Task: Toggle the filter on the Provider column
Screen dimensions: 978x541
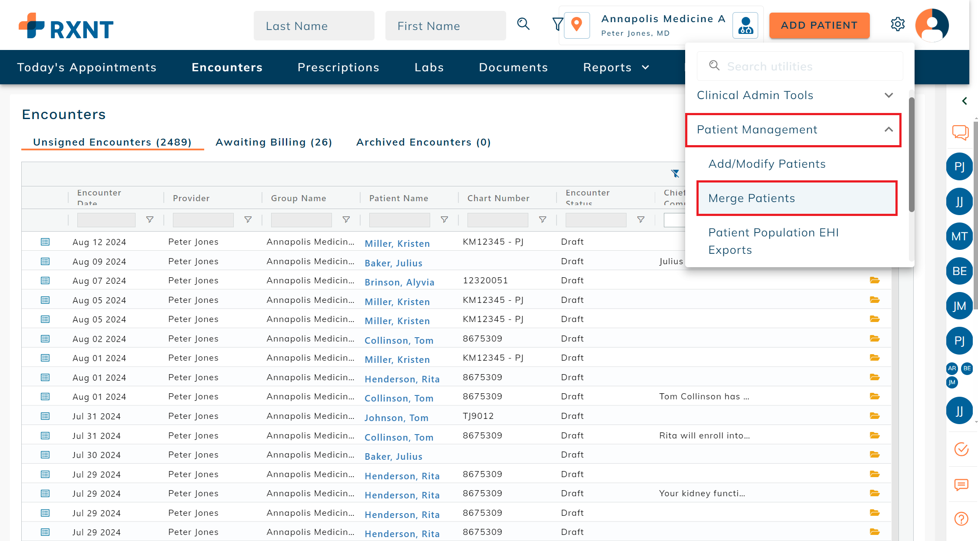Action: pyautogui.click(x=248, y=219)
